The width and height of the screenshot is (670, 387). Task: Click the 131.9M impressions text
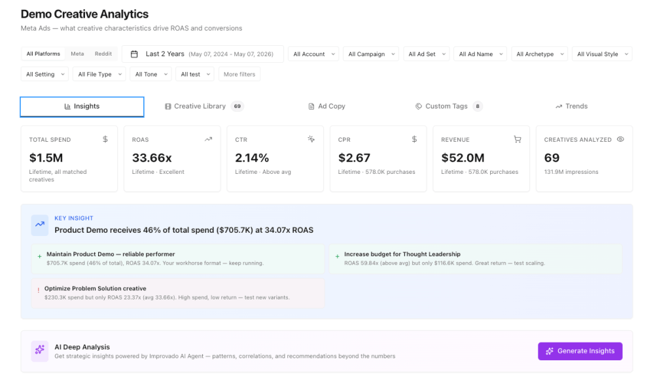[x=571, y=172]
